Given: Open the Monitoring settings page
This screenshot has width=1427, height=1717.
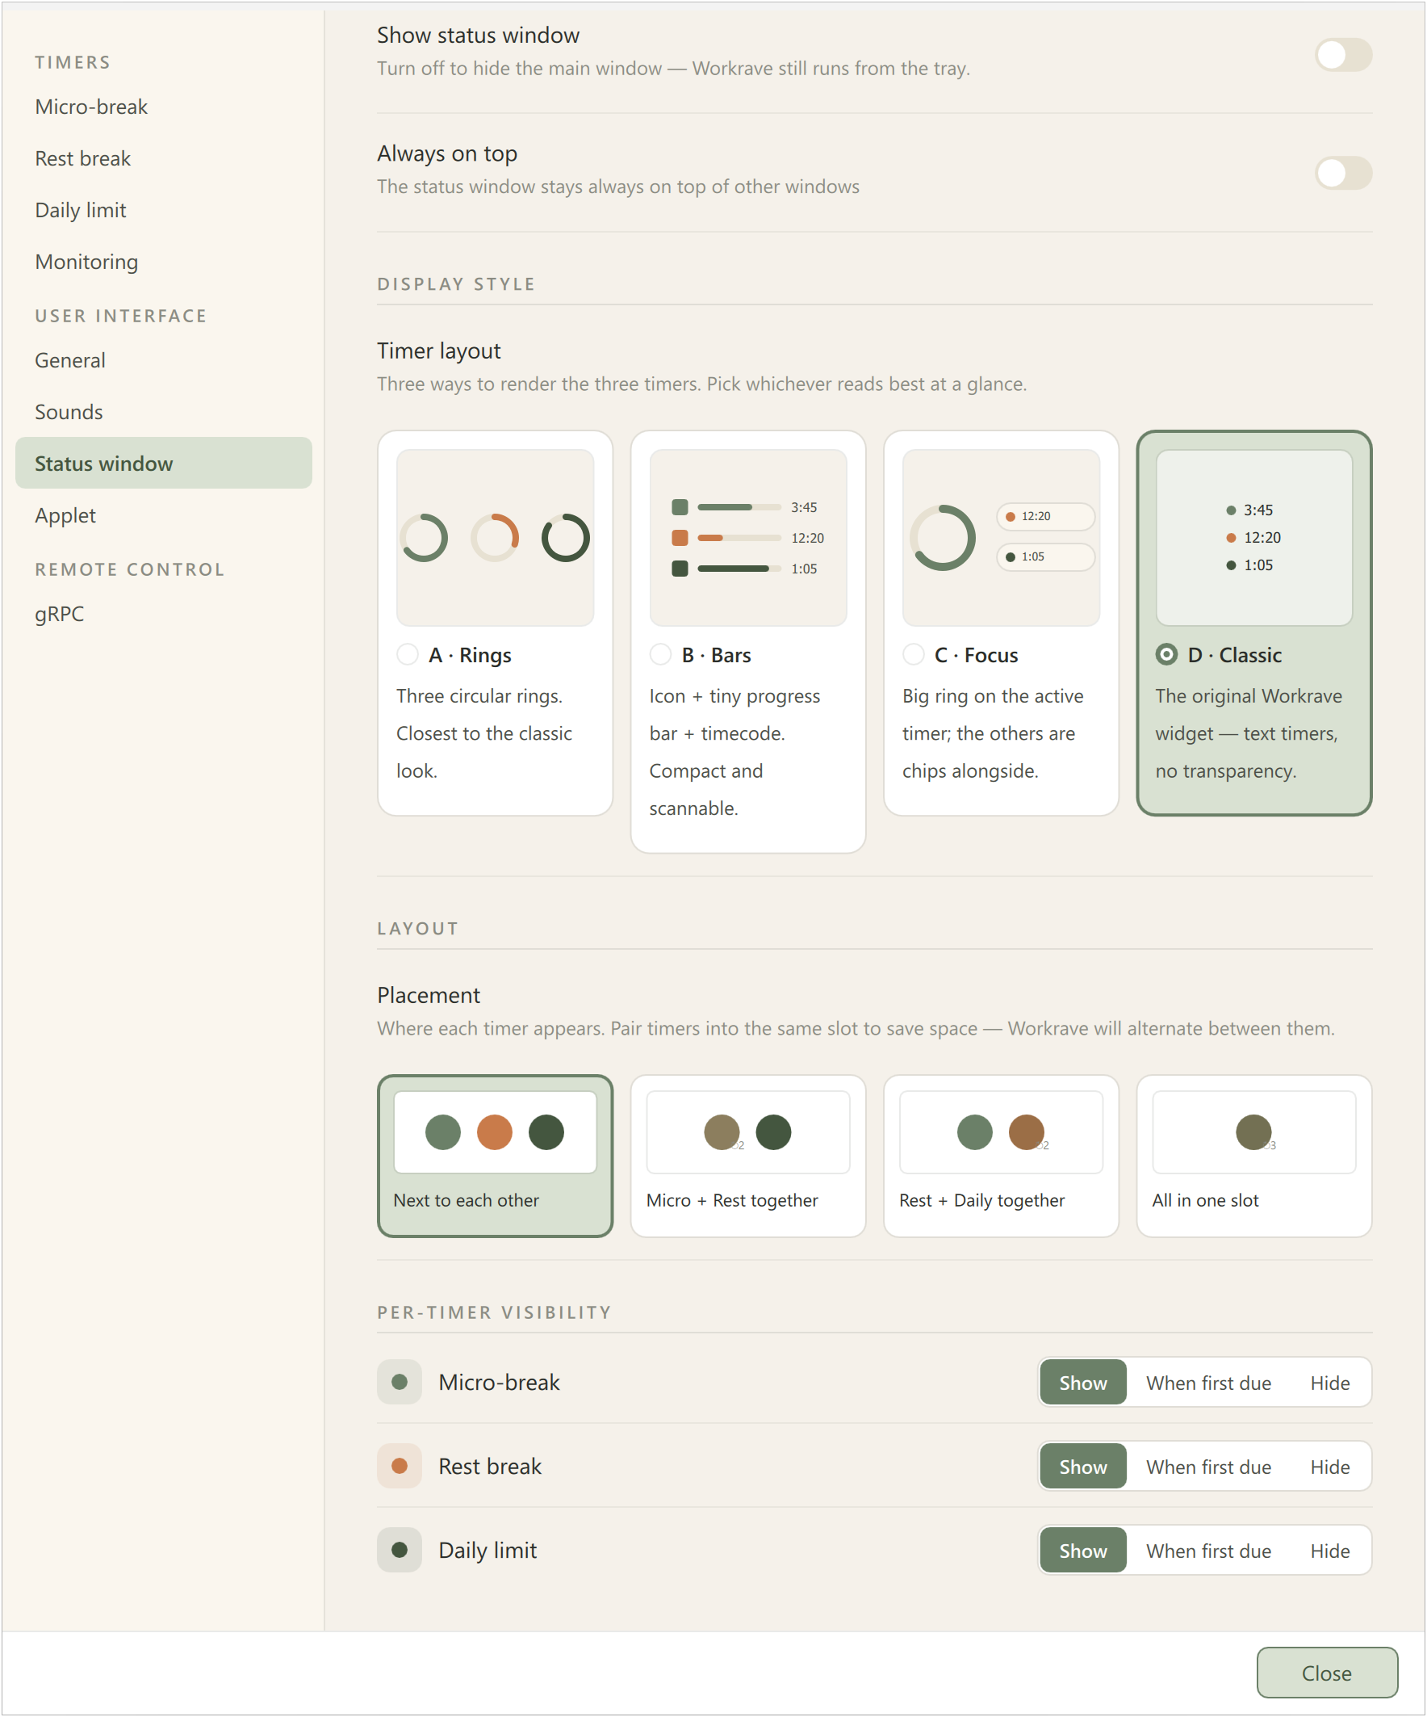Looking at the screenshot, I should [164, 261].
